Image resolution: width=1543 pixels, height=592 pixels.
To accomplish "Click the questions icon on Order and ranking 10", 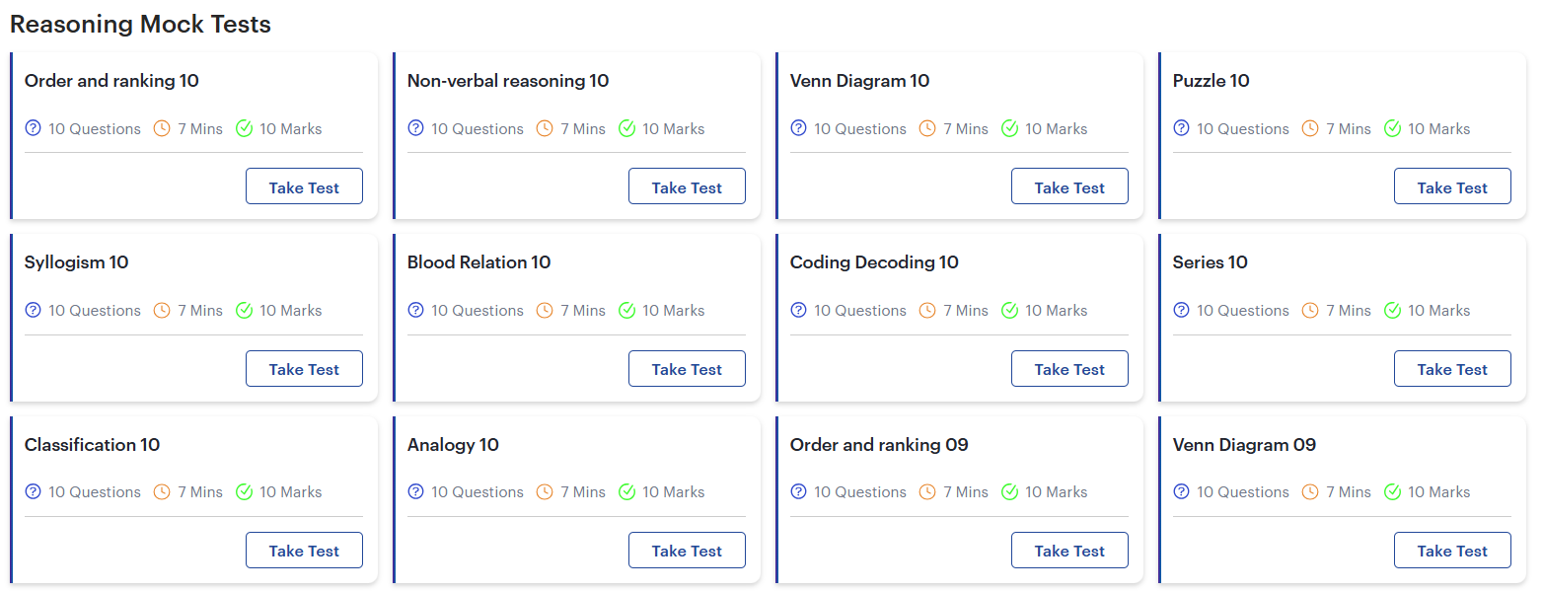I will (x=33, y=128).
